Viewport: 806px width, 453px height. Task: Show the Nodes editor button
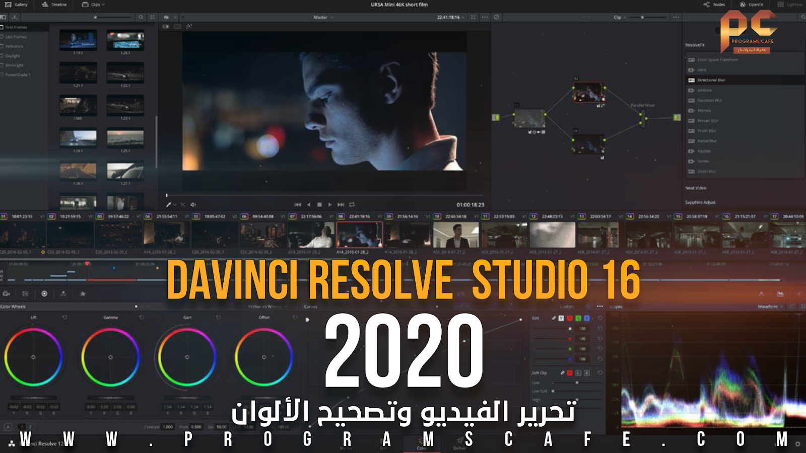(x=714, y=5)
